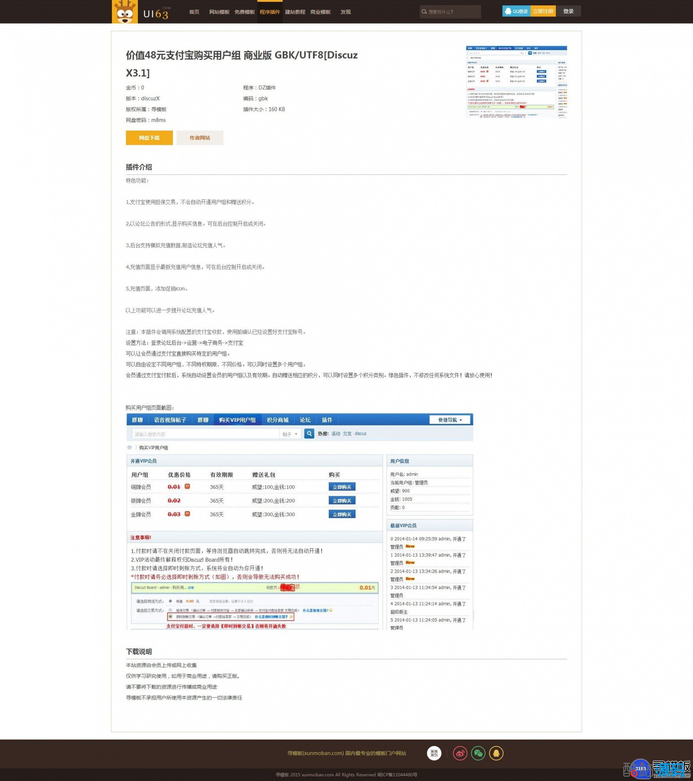Select the 即时到帐交易 radio option
This screenshot has width=693, height=781.
(170, 617)
